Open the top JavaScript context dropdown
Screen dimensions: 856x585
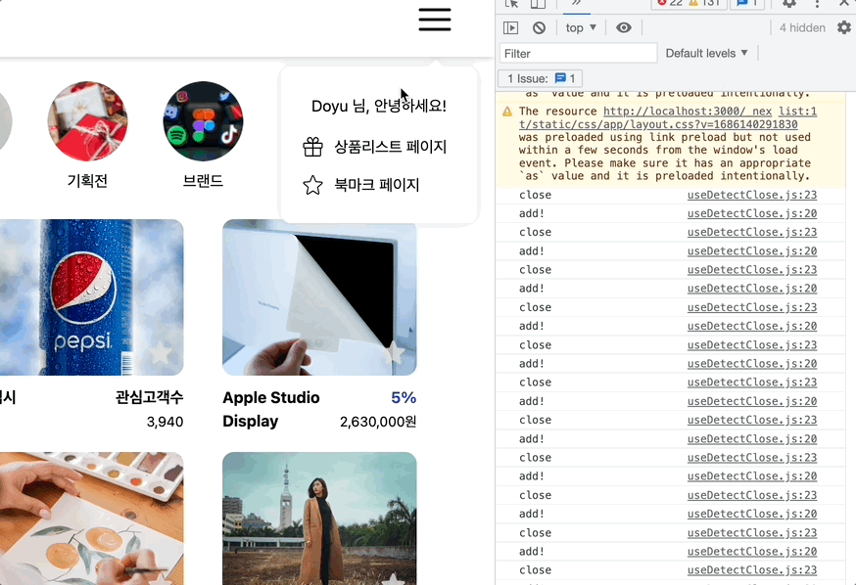click(581, 27)
